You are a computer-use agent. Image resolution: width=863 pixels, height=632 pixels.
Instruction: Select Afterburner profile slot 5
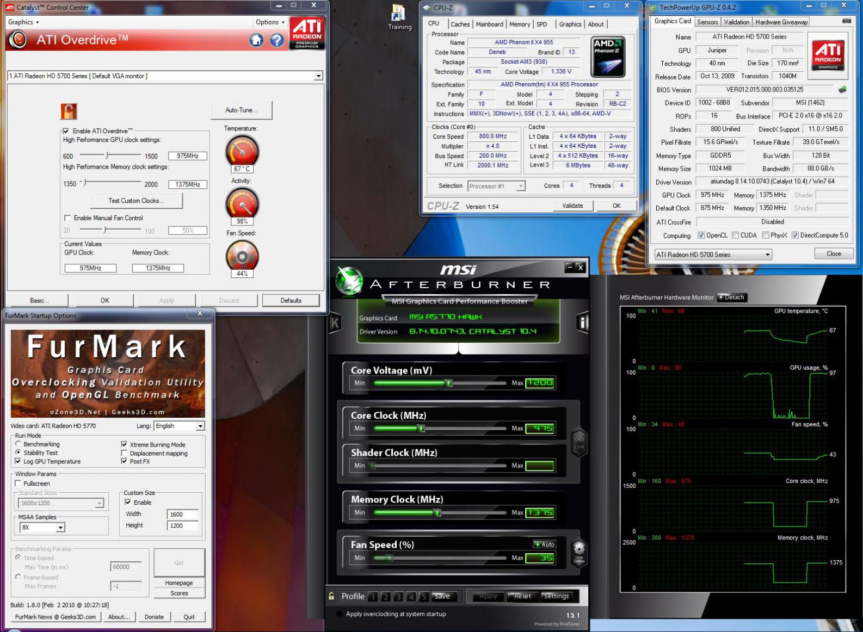click(424, 597)
